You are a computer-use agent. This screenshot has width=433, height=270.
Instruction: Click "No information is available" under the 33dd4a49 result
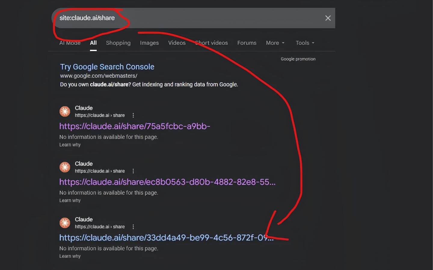click(x=109, y=249)
